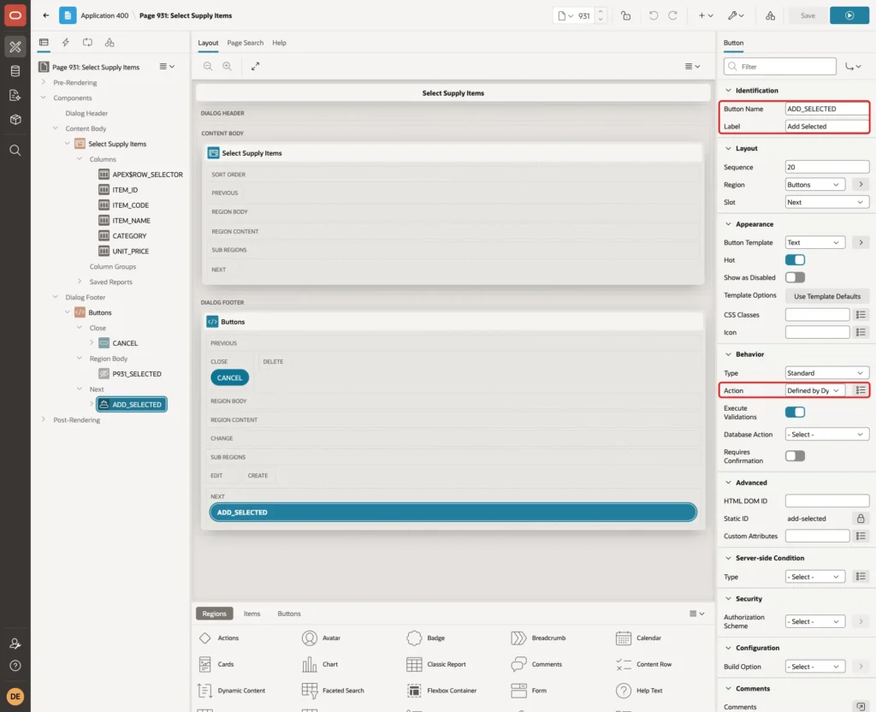Click the Classic Report region type

pyautogui.click(x=436, y=664)
